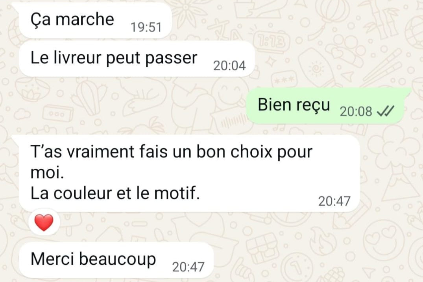Click the word "moi." in the long message
This screenshot has width=423, height=282.
(x=47, y=173)
